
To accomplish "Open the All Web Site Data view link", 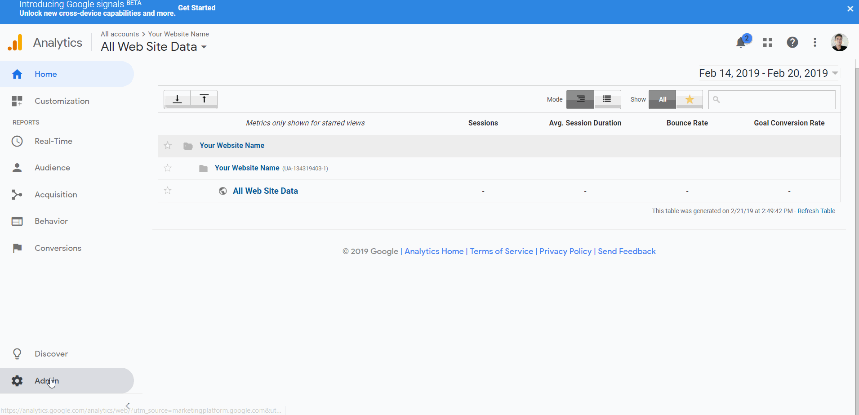I will (265, 191).
